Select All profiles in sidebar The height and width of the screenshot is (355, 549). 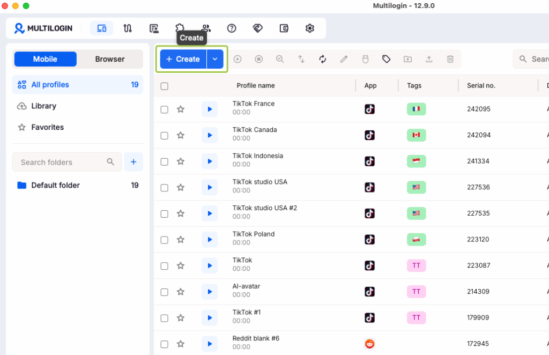coord(78,85)
